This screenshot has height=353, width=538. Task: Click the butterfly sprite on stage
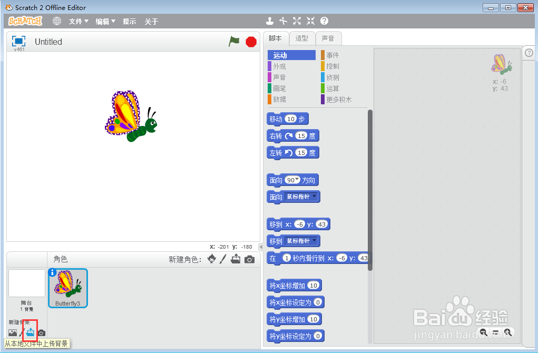(131, 116)
